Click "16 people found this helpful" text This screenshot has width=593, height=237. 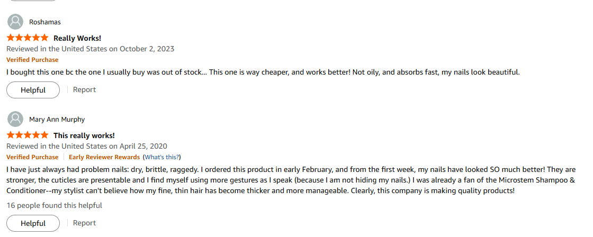(54, 205)
